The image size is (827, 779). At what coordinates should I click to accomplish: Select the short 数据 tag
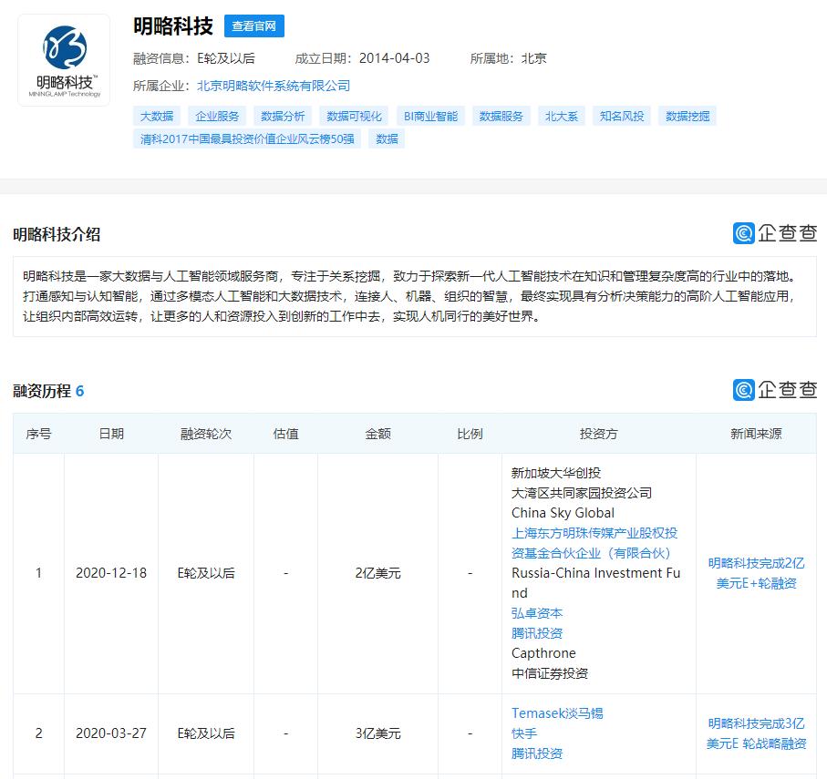coord(387,139)
